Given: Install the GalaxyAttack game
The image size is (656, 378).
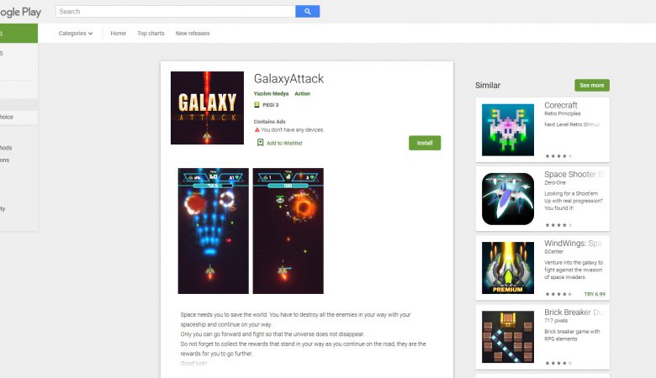Looking at the screenshot, I should (425, 143).
